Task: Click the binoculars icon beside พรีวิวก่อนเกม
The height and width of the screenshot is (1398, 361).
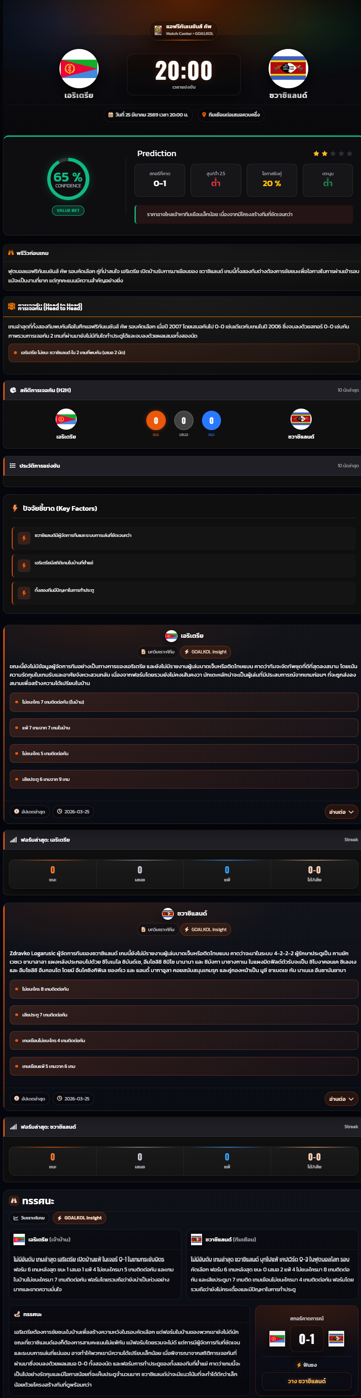Action: (11, 253)
